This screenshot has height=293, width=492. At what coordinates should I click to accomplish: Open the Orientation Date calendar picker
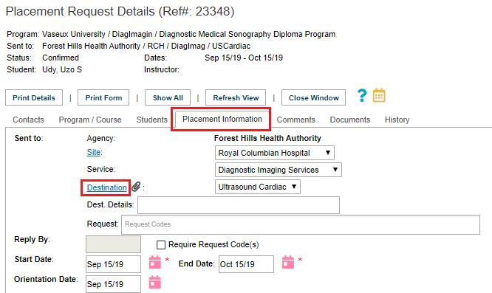(154, 283)
